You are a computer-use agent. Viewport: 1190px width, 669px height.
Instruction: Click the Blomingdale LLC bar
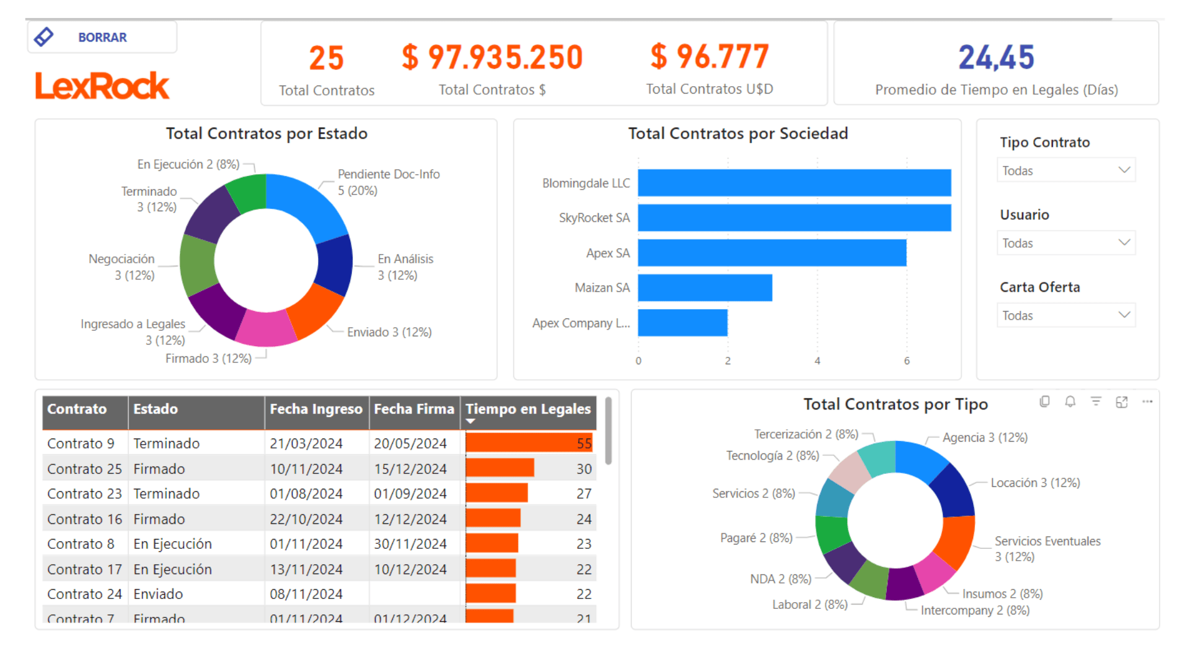coord(794,183)
